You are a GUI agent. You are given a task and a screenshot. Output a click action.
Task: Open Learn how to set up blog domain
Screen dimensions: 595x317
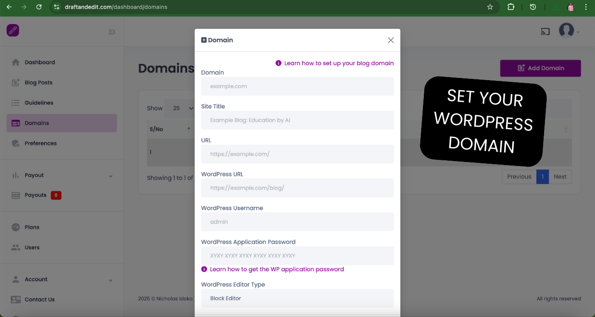[335, 63]
